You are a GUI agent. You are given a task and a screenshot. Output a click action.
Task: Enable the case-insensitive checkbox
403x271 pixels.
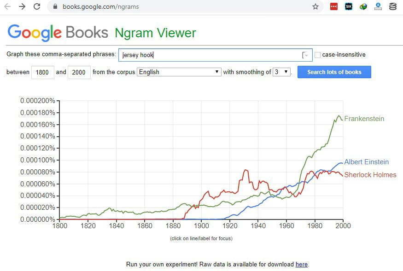coord(318,55)
